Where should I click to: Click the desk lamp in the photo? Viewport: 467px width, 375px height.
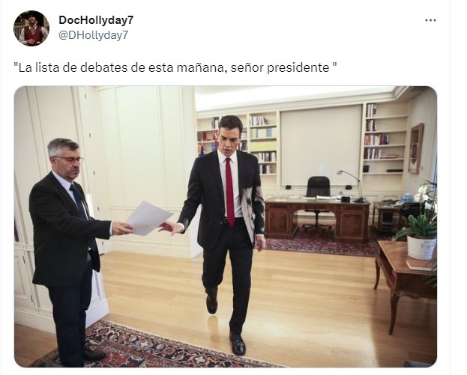coord(352,186)
